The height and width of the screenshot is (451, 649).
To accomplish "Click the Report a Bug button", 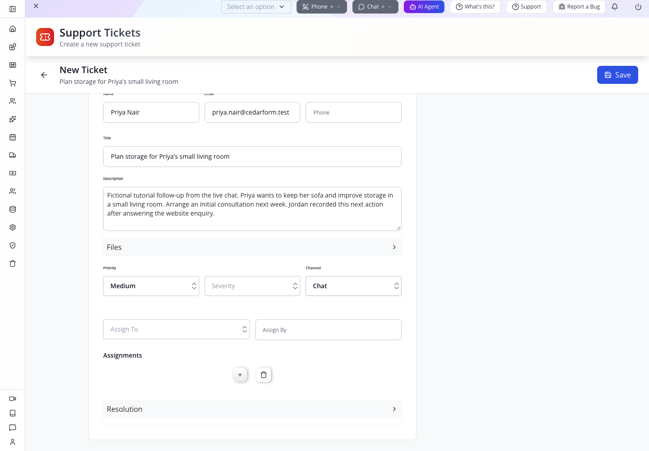I will (579, 7).
